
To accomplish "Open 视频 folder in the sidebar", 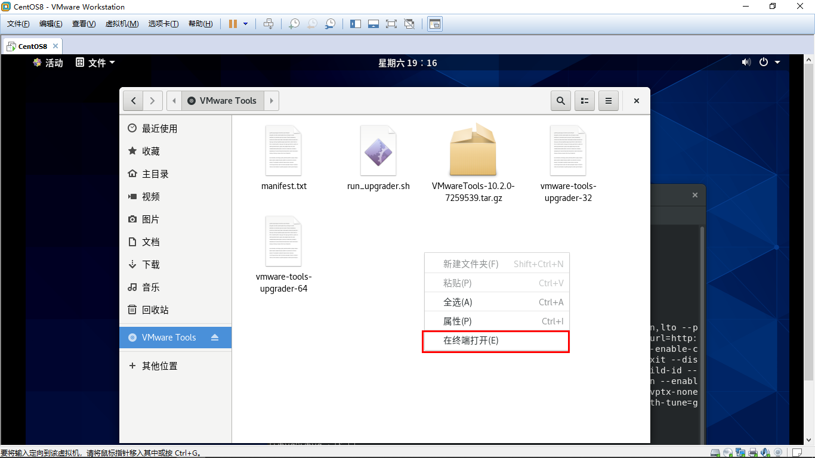I will 175,196.
